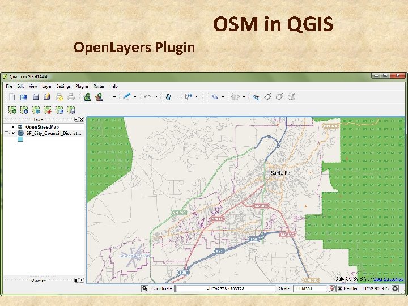This screenshot has height=306, width=408.
Task: Click the first of two adjacent circular outline icons
Action: coord(267,97)
